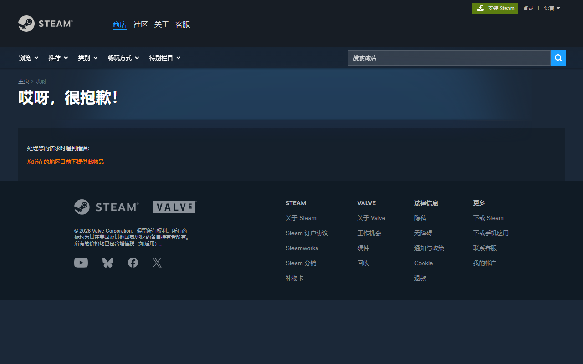Click the magnifier search button
Viewport: 583px width, 364px height.
tap(558, 58)
